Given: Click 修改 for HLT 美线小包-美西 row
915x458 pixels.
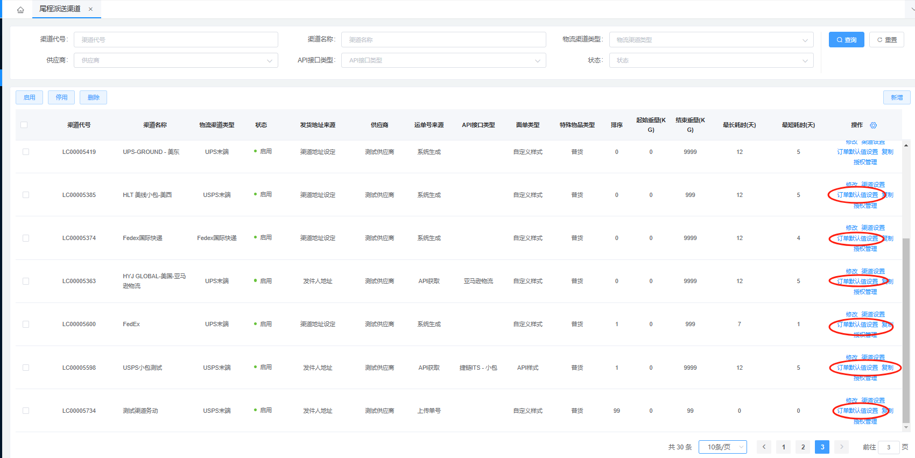Looking at the screenshot, I should point(851,185).
